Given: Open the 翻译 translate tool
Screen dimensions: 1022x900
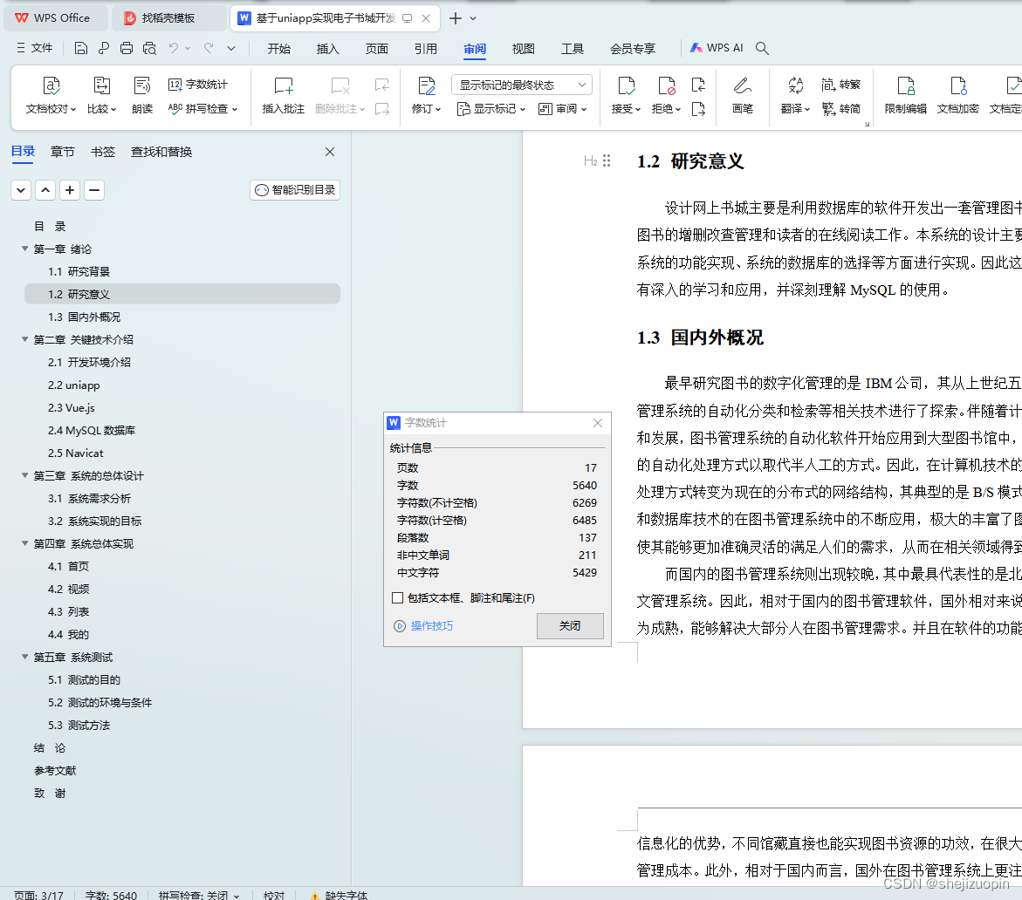Looking at the screenshot, I should click(x=795, y=95).
